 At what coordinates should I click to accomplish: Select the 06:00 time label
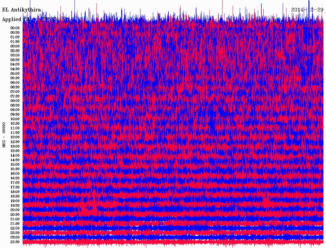pyautogui.click(x=15, y=82)
